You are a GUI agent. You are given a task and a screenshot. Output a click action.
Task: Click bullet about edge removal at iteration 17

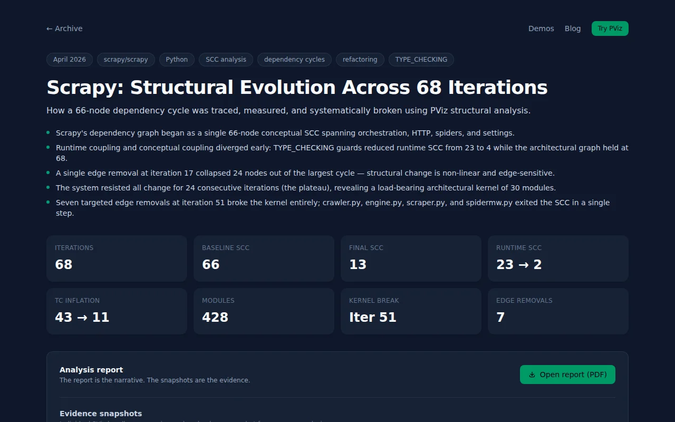[x=305, y=173]
